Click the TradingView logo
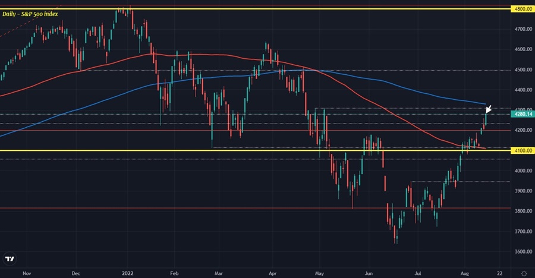535x278 pixels. [x=10, y=259]
